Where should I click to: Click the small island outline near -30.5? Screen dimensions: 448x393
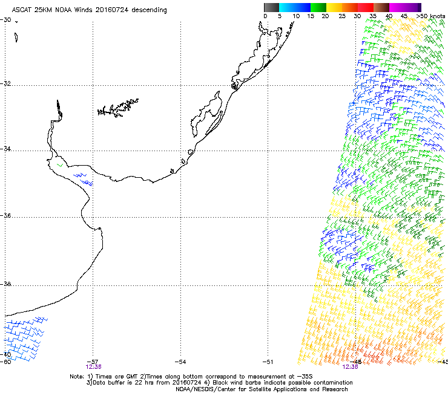pos(16,37)
